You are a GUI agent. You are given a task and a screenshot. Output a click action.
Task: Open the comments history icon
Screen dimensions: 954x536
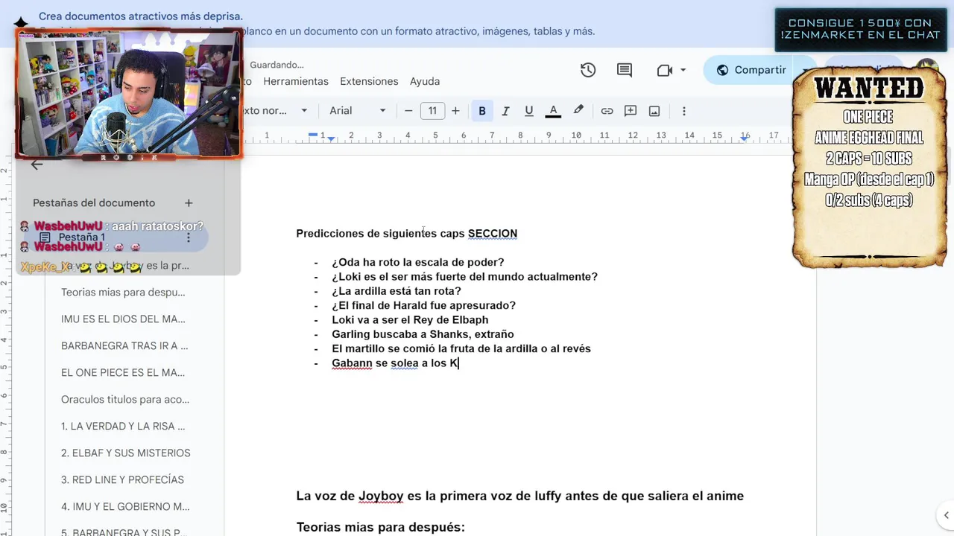(x=625, y=70)
